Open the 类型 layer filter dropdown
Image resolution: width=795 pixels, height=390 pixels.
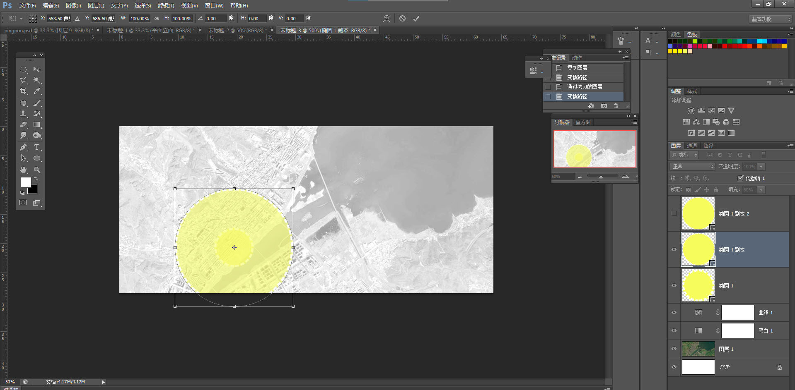point(684,155)
